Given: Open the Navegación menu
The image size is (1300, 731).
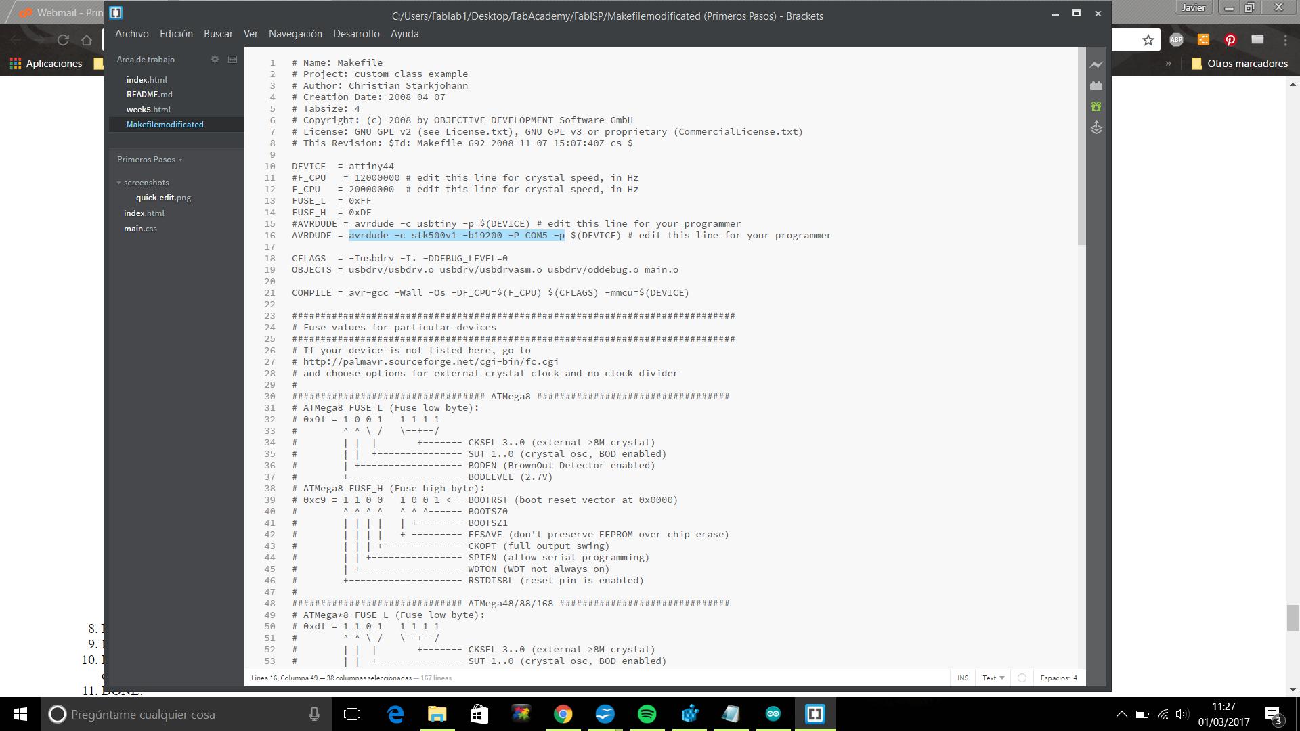Looking at the screenshot, I should (x=295, y=34).
